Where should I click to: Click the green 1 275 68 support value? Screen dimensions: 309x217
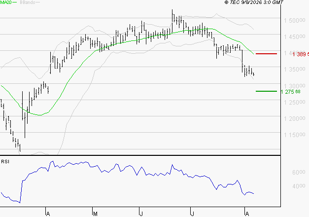(x=290, y=92)
